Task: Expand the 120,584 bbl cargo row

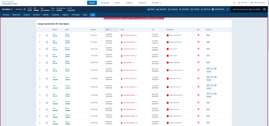Action: pos(40,62)
